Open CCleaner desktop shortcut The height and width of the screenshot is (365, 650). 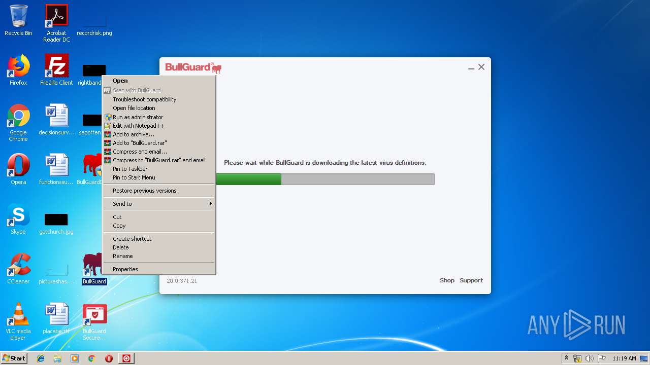(18, 269)
